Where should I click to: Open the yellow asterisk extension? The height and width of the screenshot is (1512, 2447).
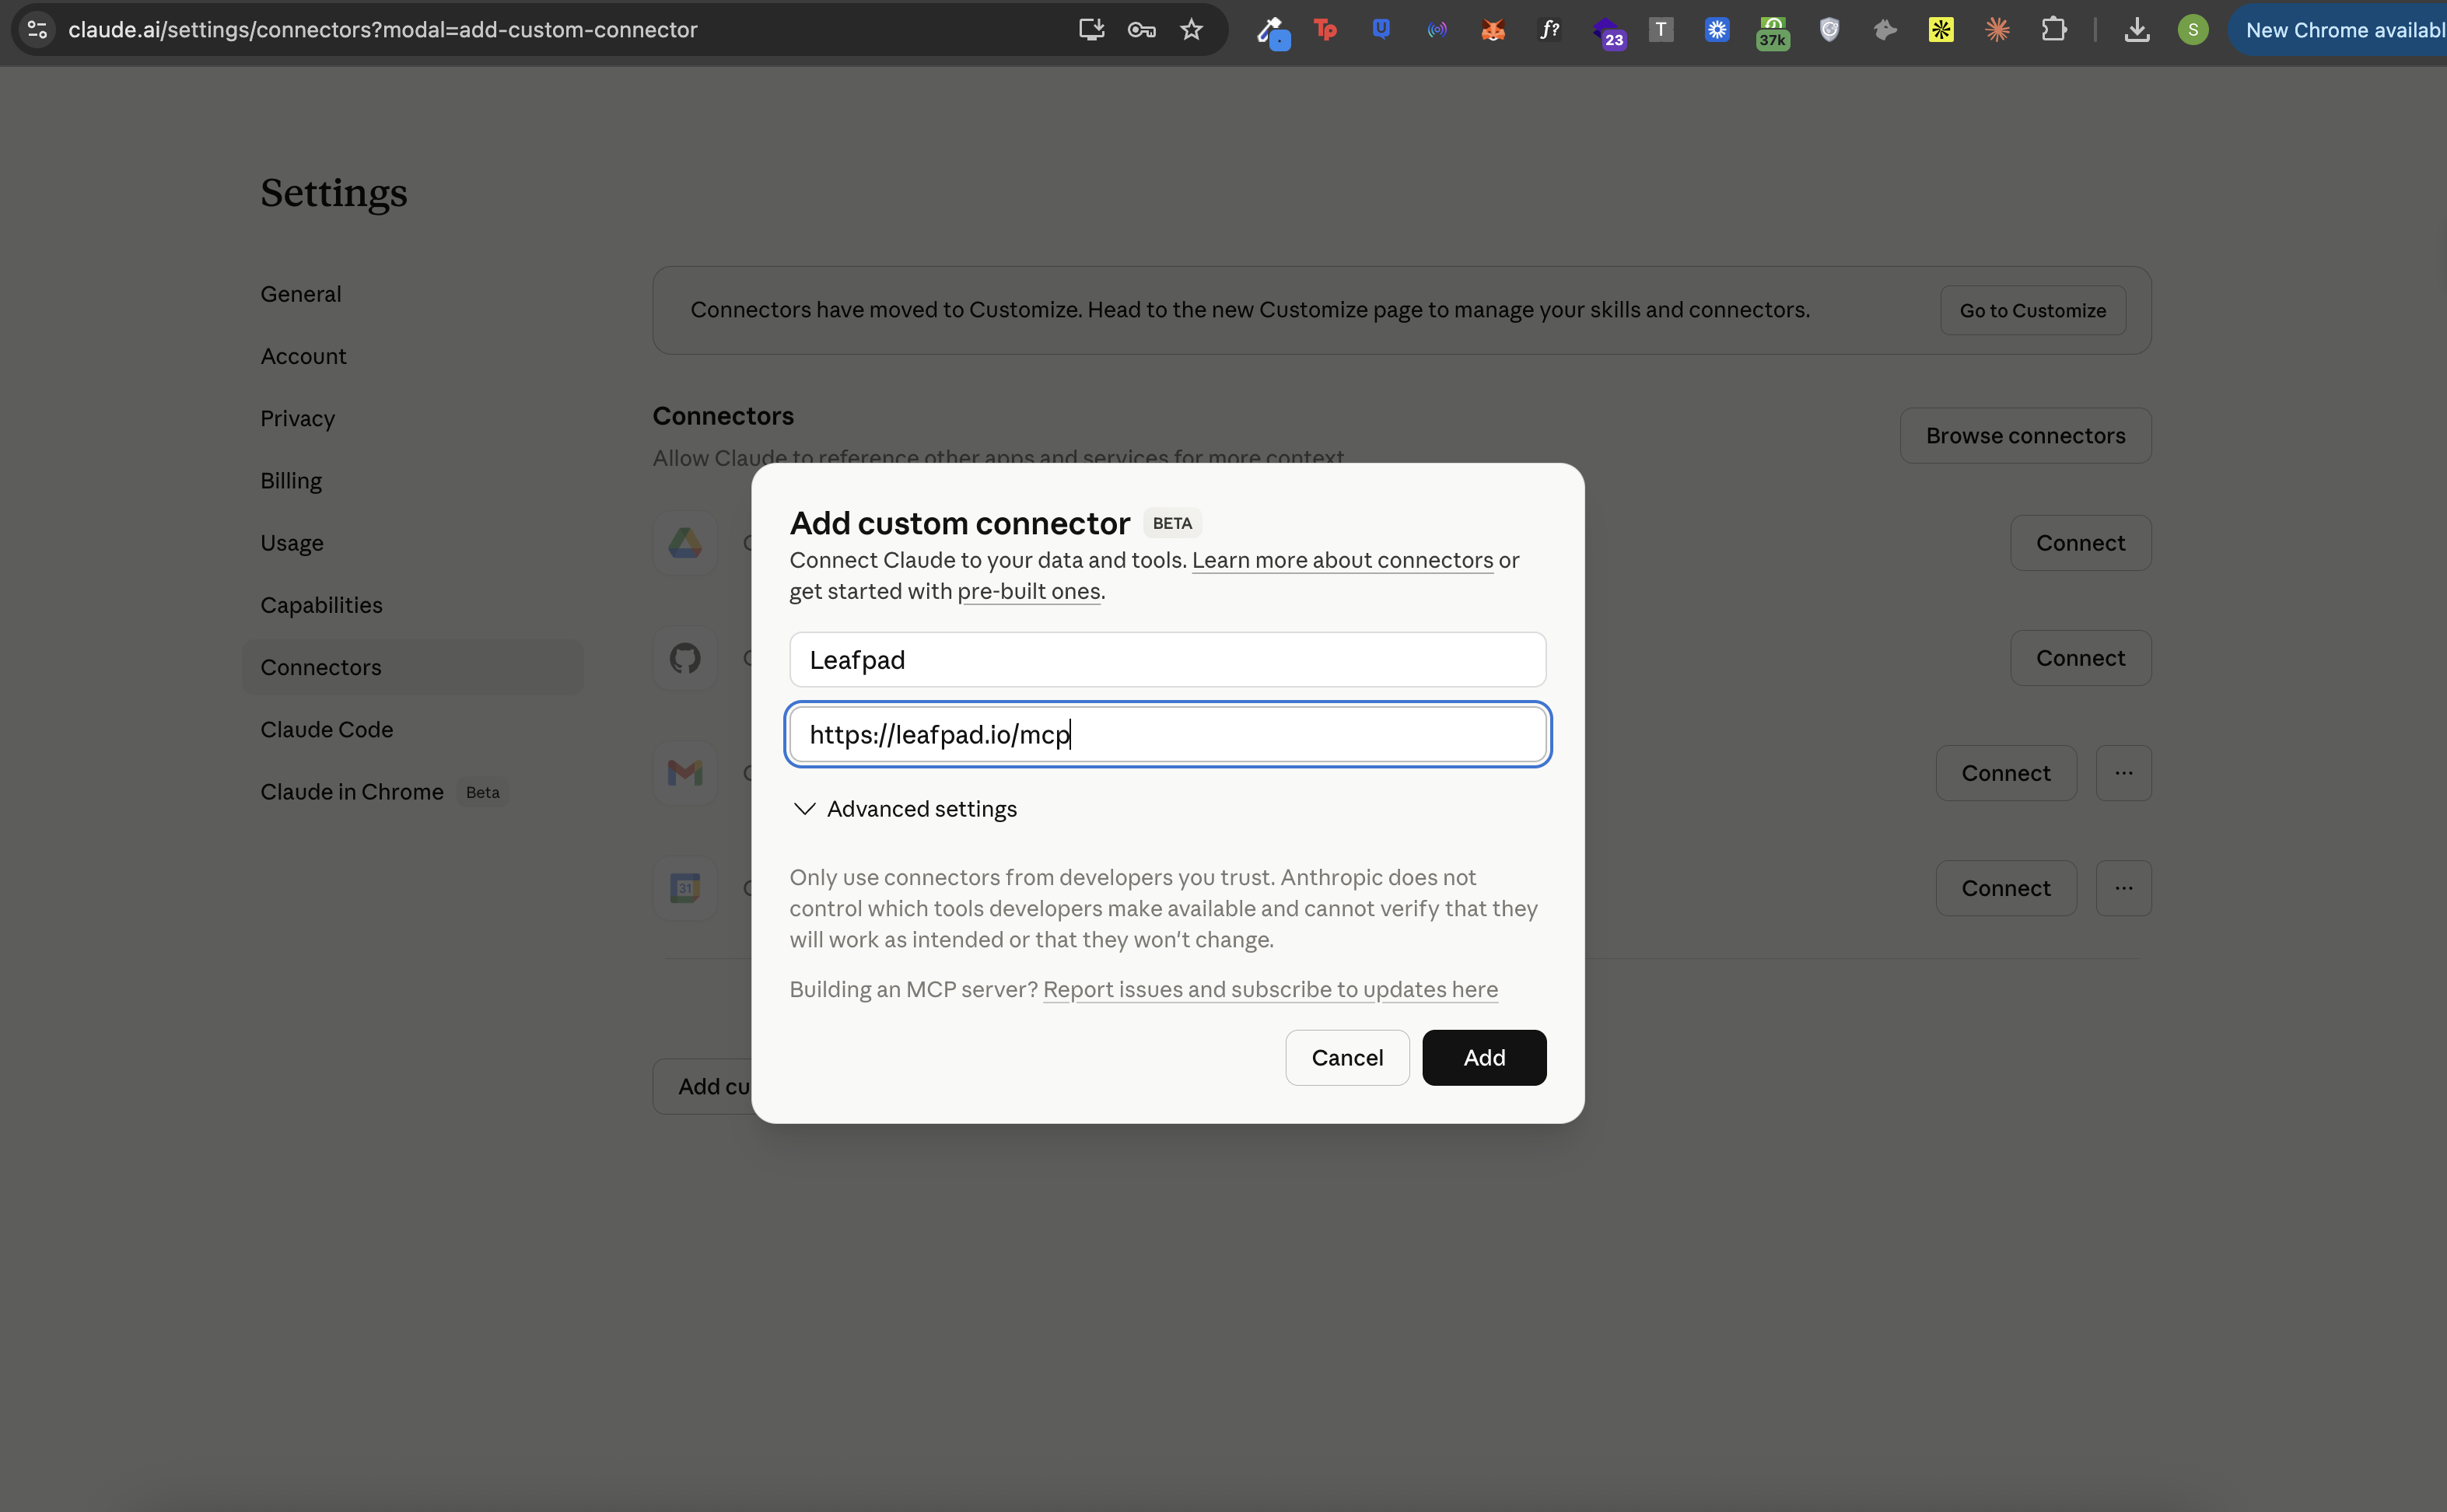click(1941, 29)
